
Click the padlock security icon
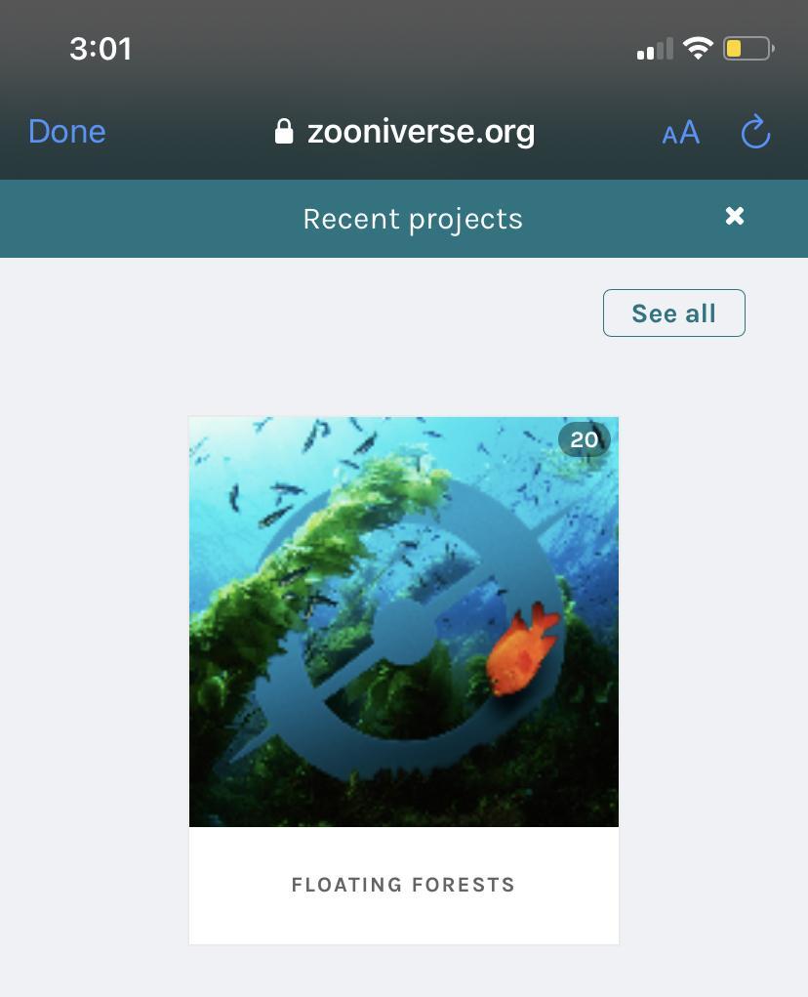[284, 132]
